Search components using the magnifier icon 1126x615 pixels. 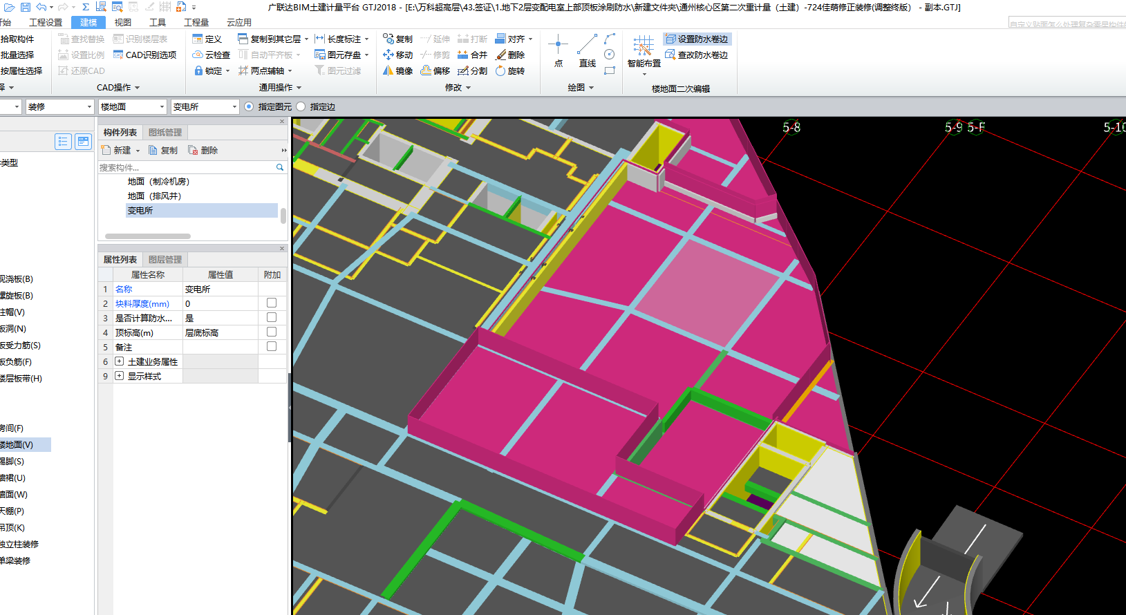tap(280, 167)
